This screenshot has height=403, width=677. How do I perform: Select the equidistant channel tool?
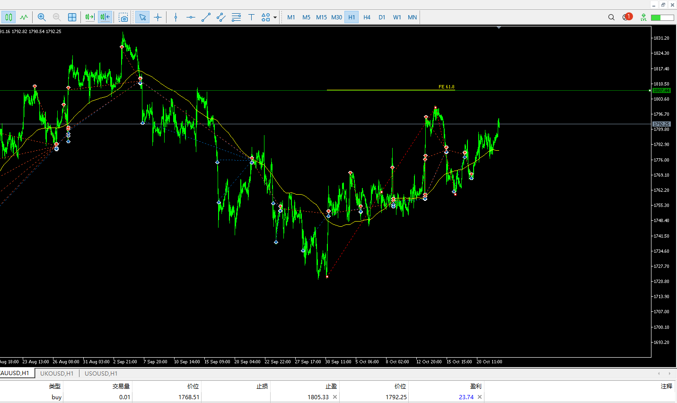click(221, 17)
